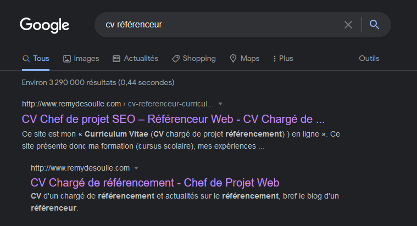Clear the search box with the X icon

pos(348,25)
